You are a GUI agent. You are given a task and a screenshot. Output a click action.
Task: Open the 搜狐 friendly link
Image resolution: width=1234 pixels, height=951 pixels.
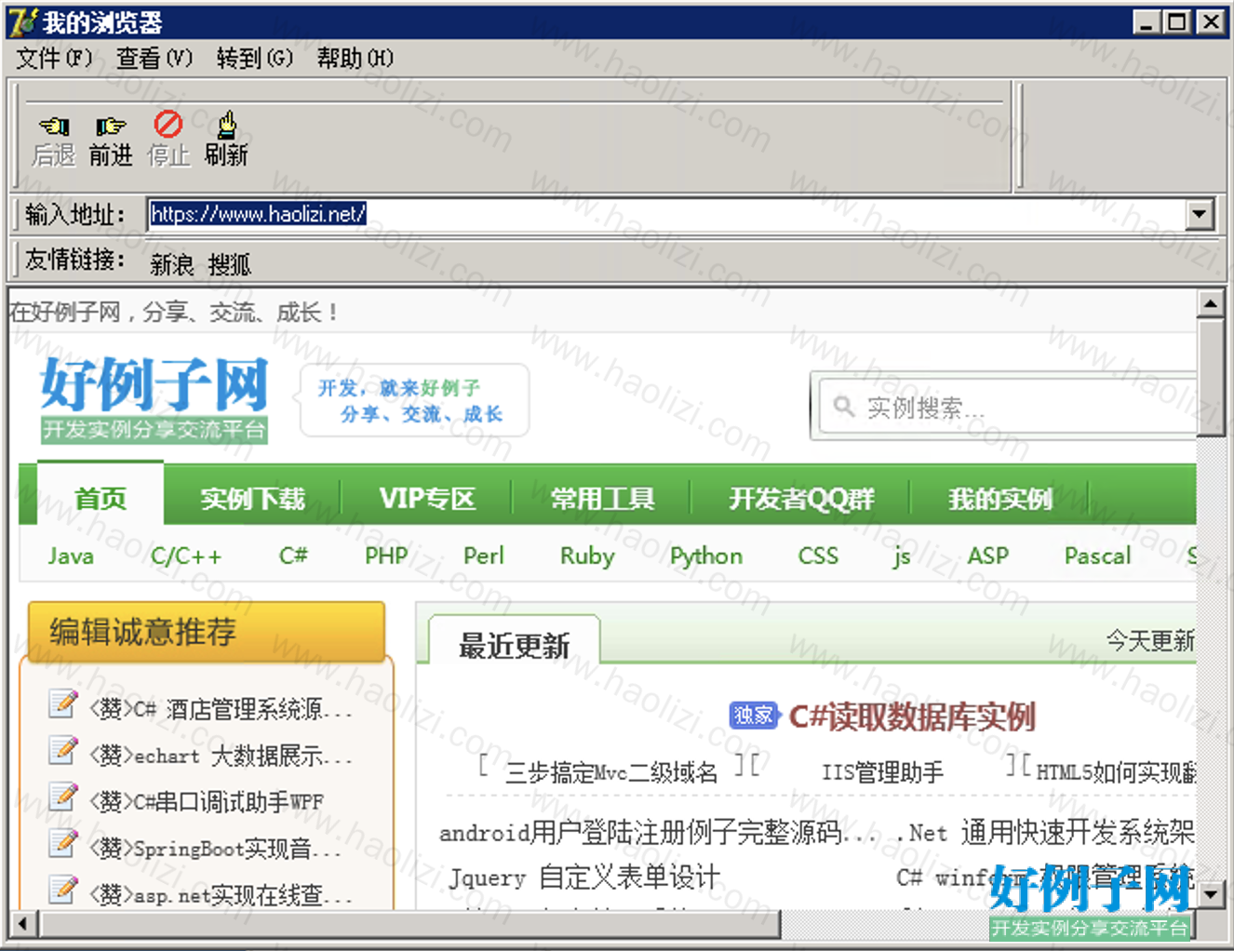pyautogui.click(x=229, y=265)
